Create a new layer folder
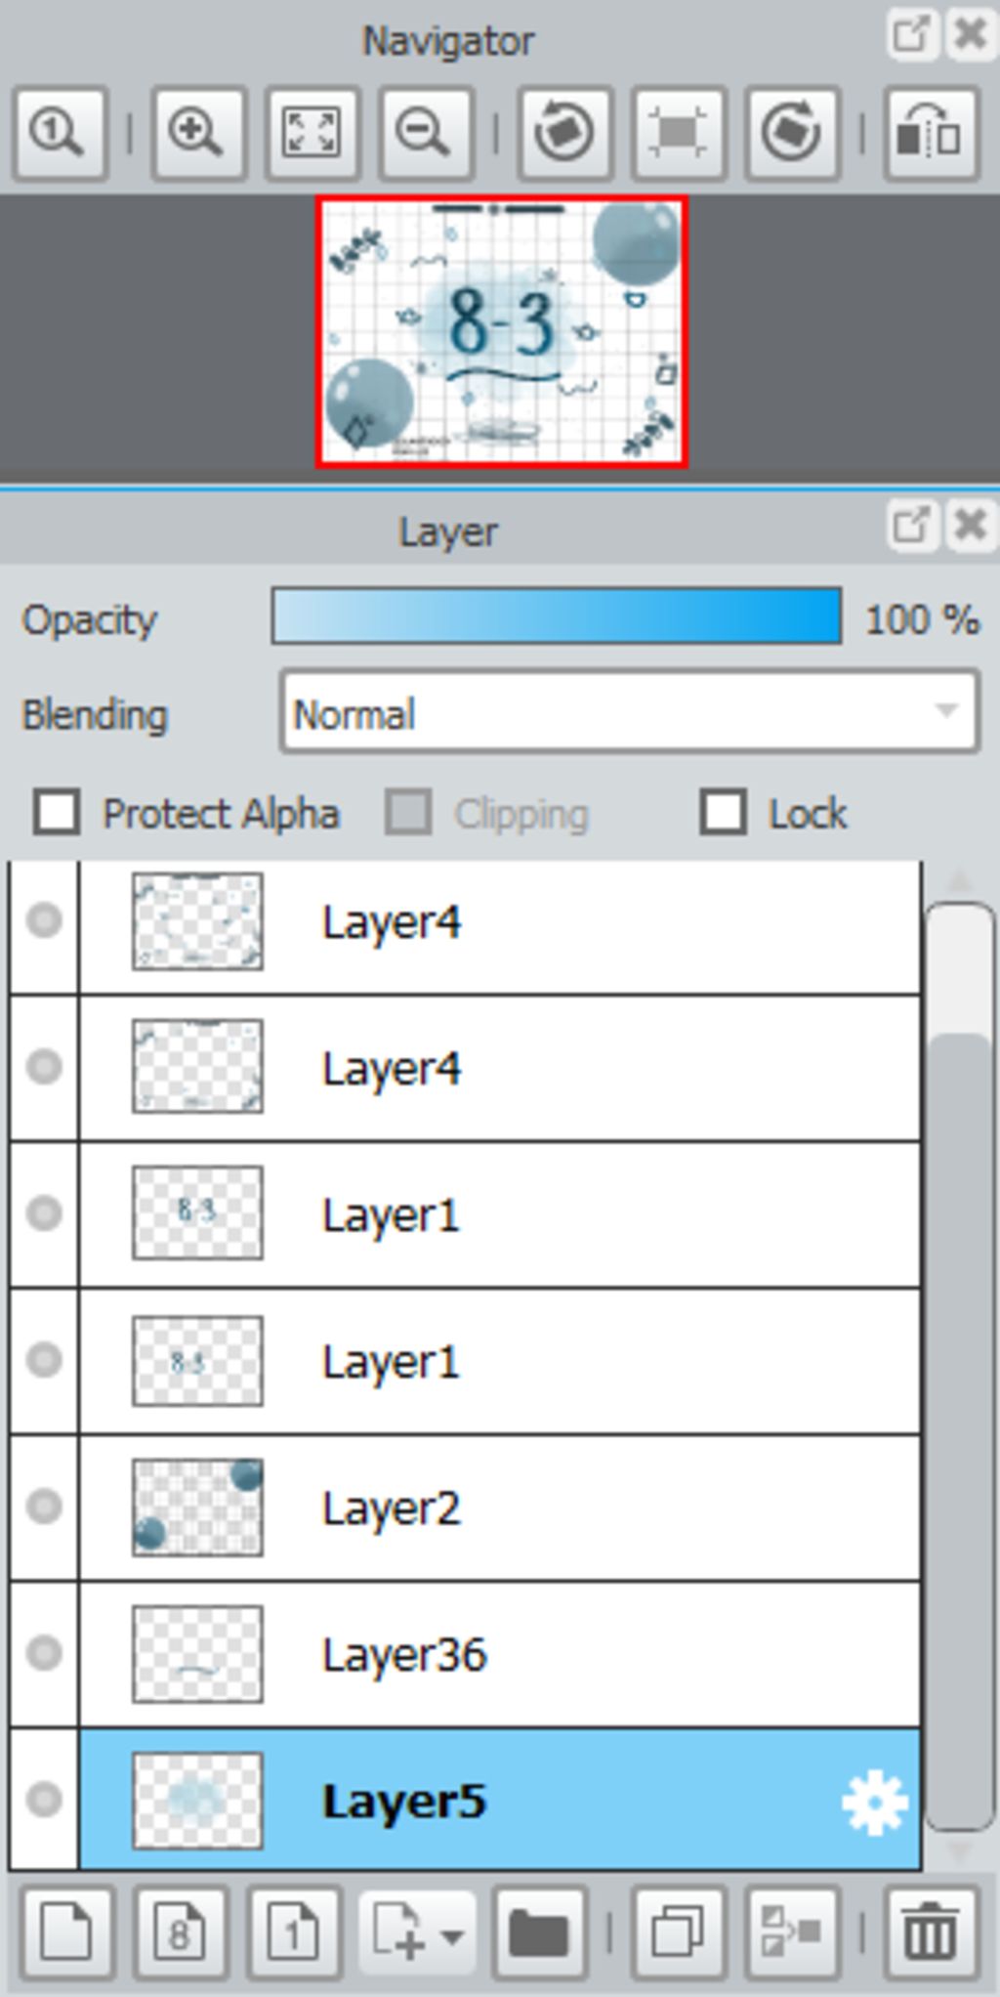Viewport: 1000px width, 1997px height. pos(540,1933)
